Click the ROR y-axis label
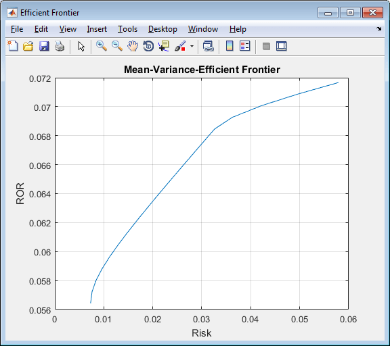 (20, 193)
